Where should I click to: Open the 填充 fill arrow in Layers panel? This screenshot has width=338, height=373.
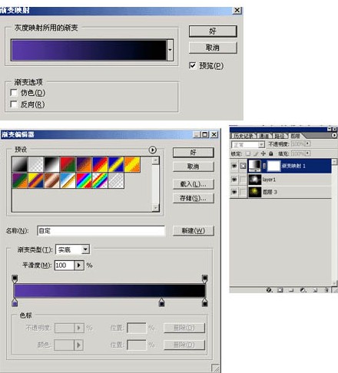tap(308, 153)
